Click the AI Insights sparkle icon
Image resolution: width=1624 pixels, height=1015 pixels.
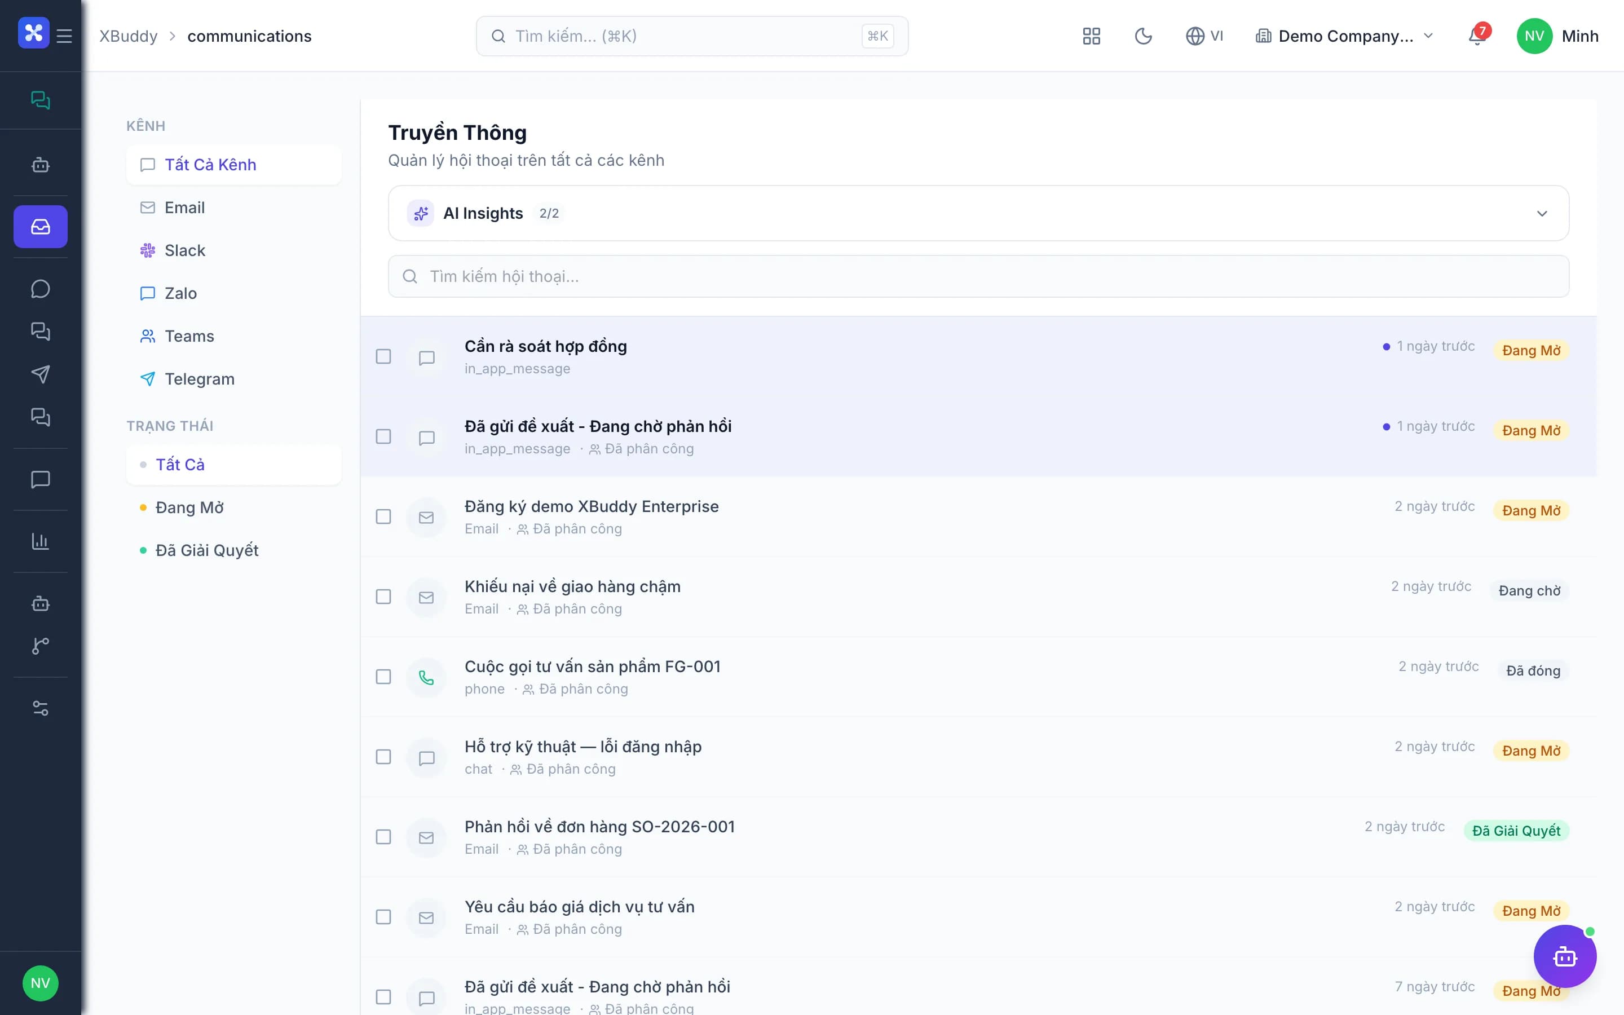click(421, 214)
